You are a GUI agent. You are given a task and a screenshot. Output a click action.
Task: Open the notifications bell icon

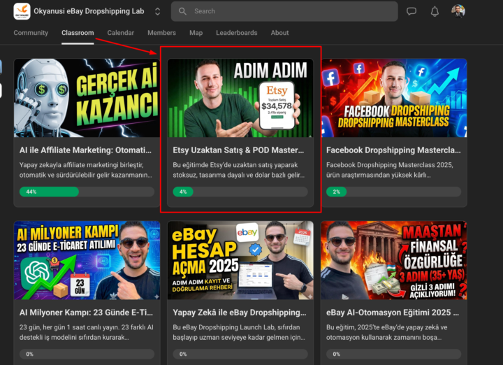[435, 11]
